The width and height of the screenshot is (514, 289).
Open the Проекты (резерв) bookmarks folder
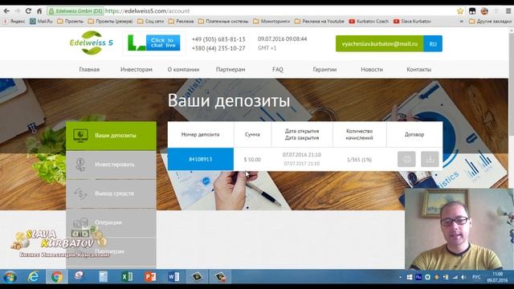point(111,22)
